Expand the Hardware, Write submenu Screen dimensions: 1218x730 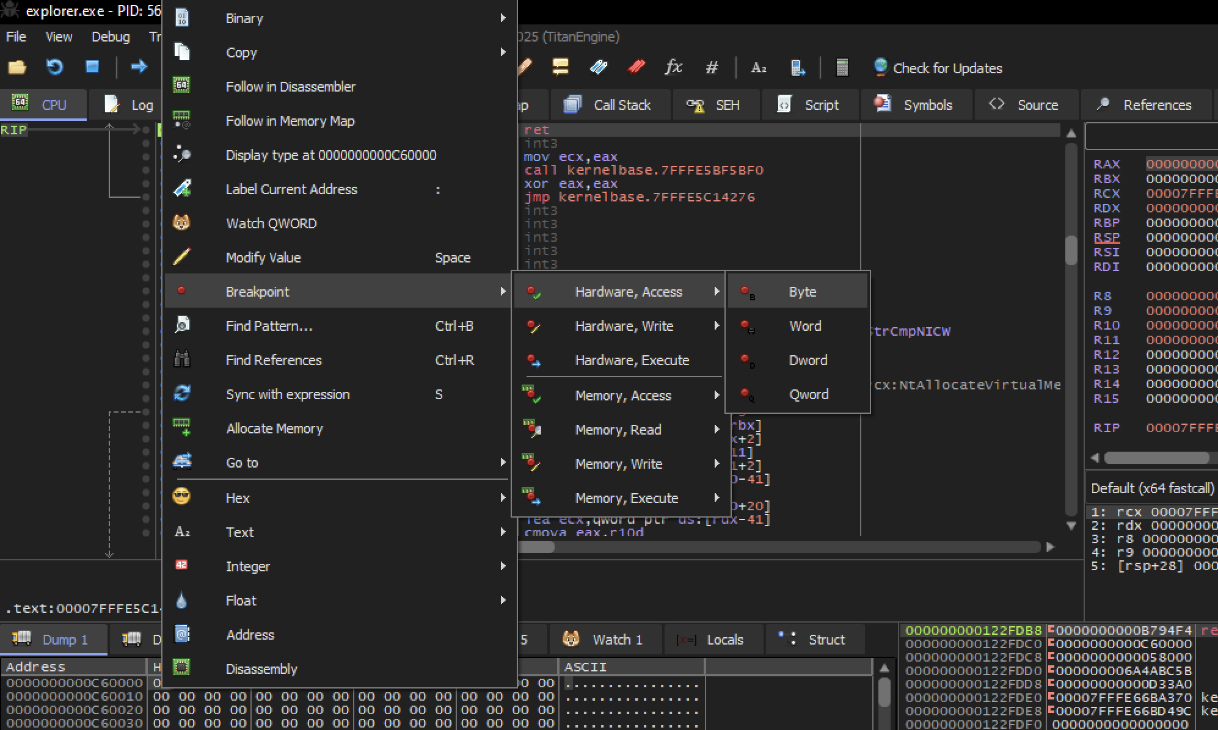[620, 326]
